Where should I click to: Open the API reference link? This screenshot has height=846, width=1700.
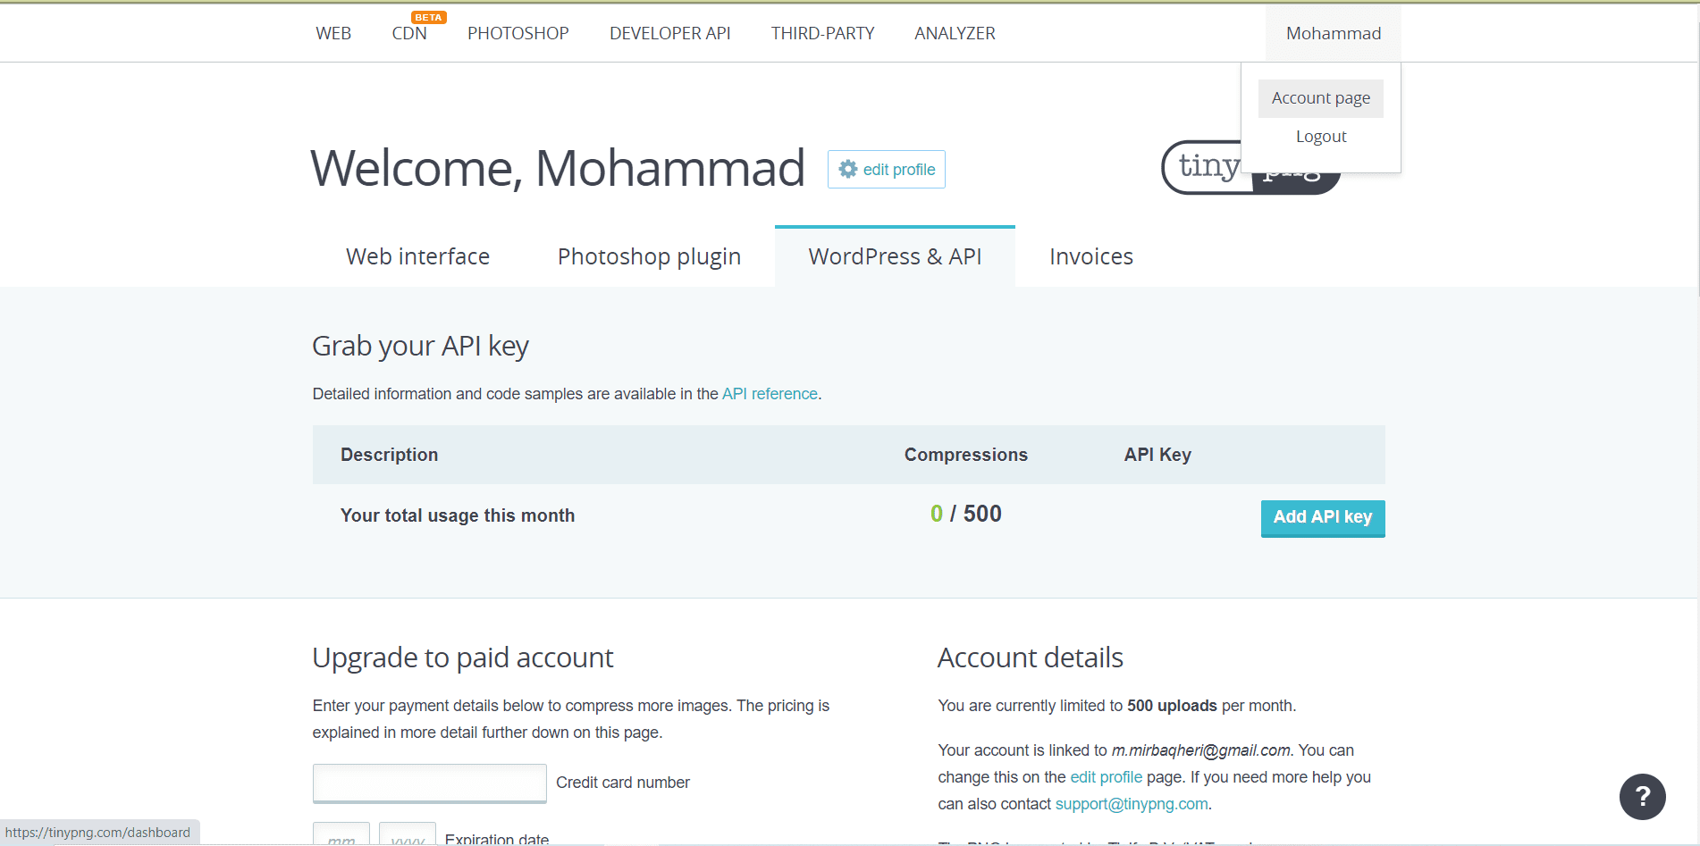770,394
